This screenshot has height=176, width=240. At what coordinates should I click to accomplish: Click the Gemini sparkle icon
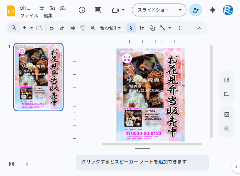212,10
